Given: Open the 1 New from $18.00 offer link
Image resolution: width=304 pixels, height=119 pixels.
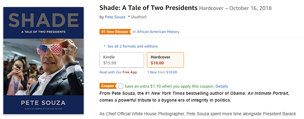Looking at the screenshot, I should (162, 72).
